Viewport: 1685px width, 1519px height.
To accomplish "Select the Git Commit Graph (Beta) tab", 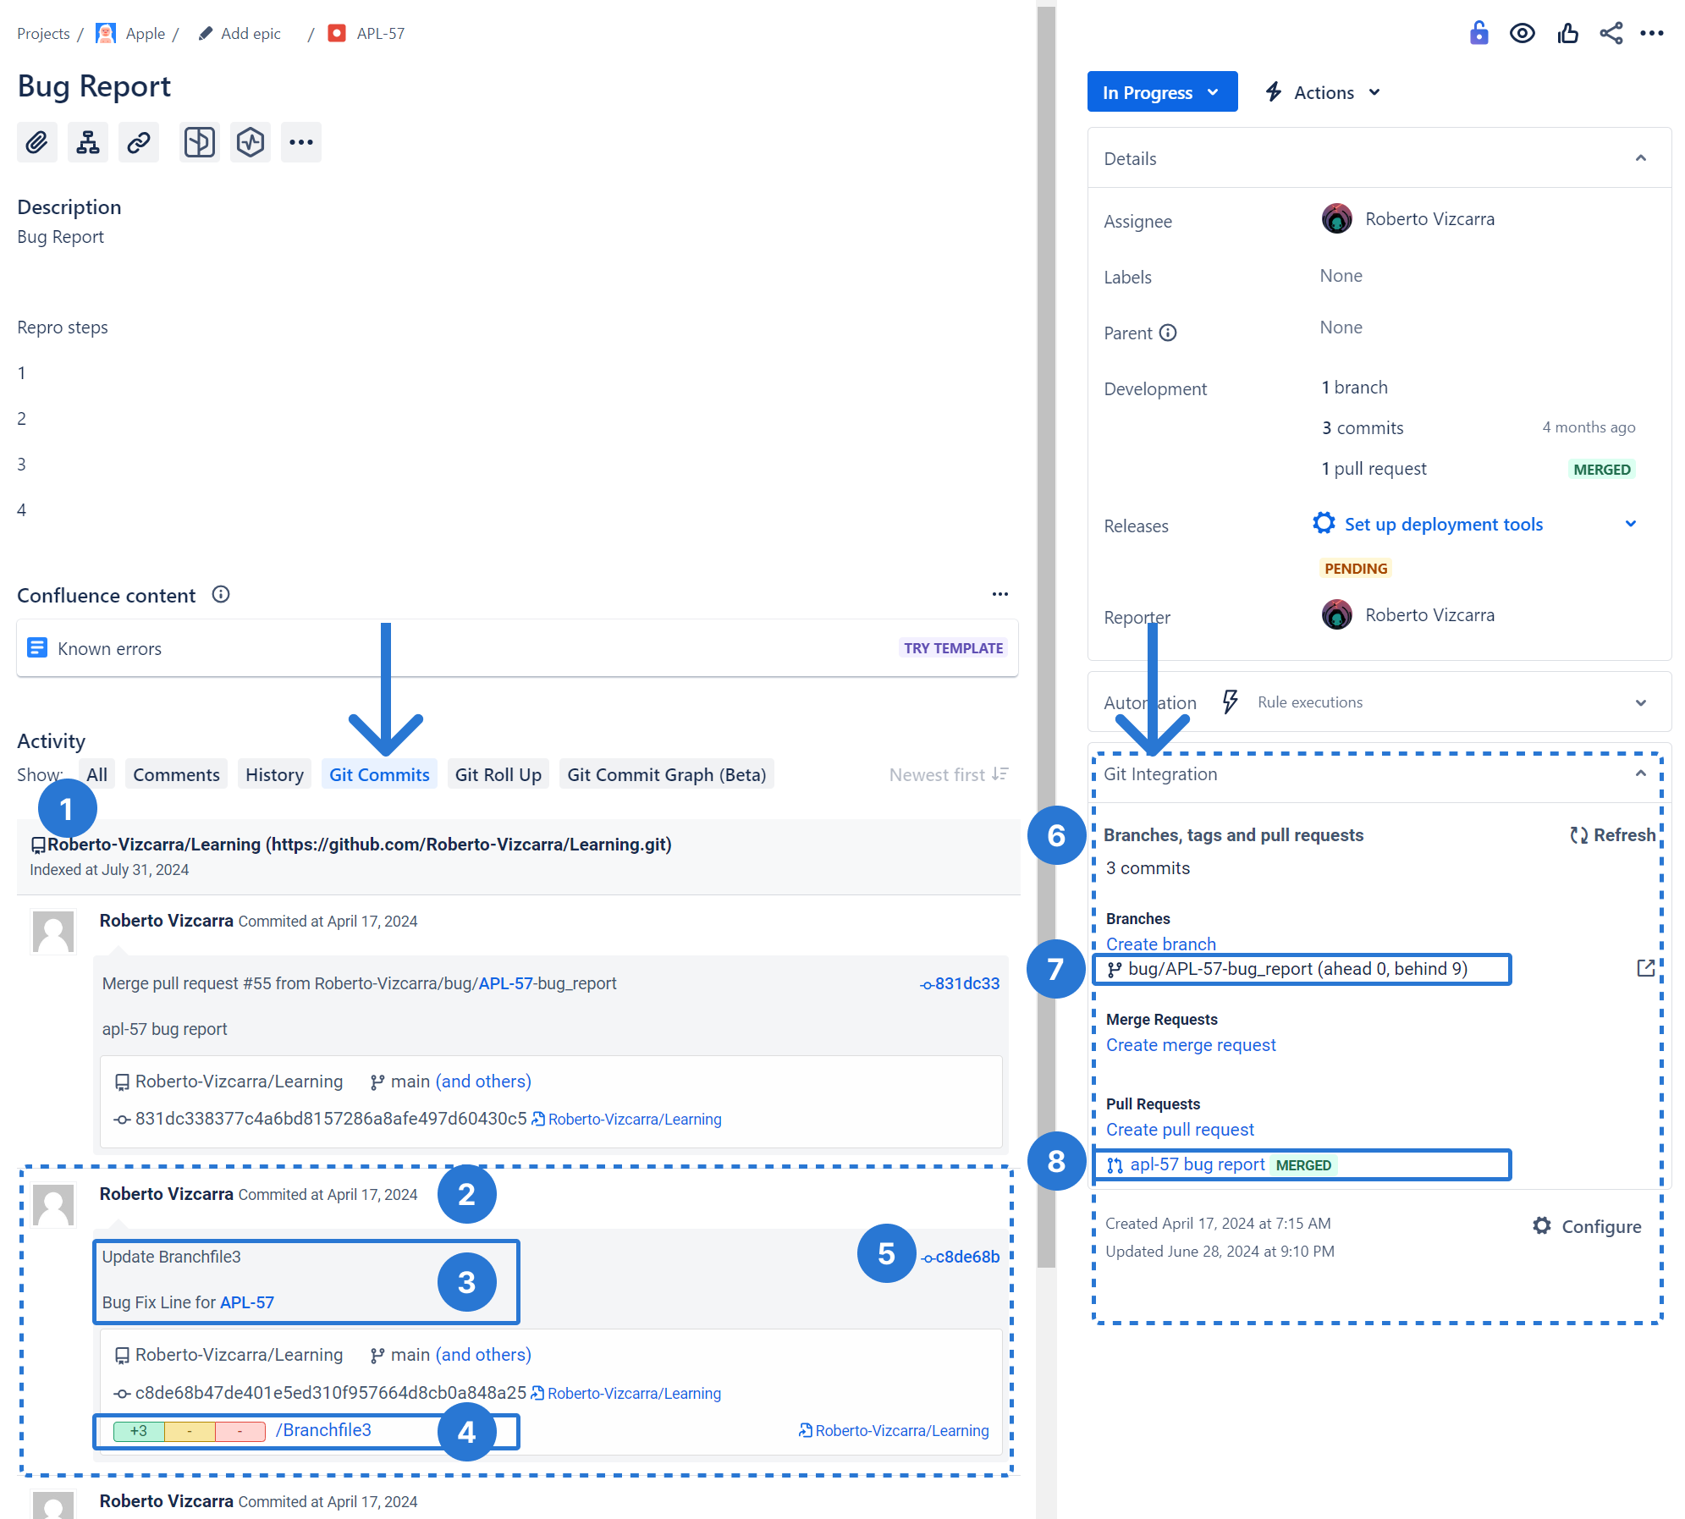I will 667,774.
